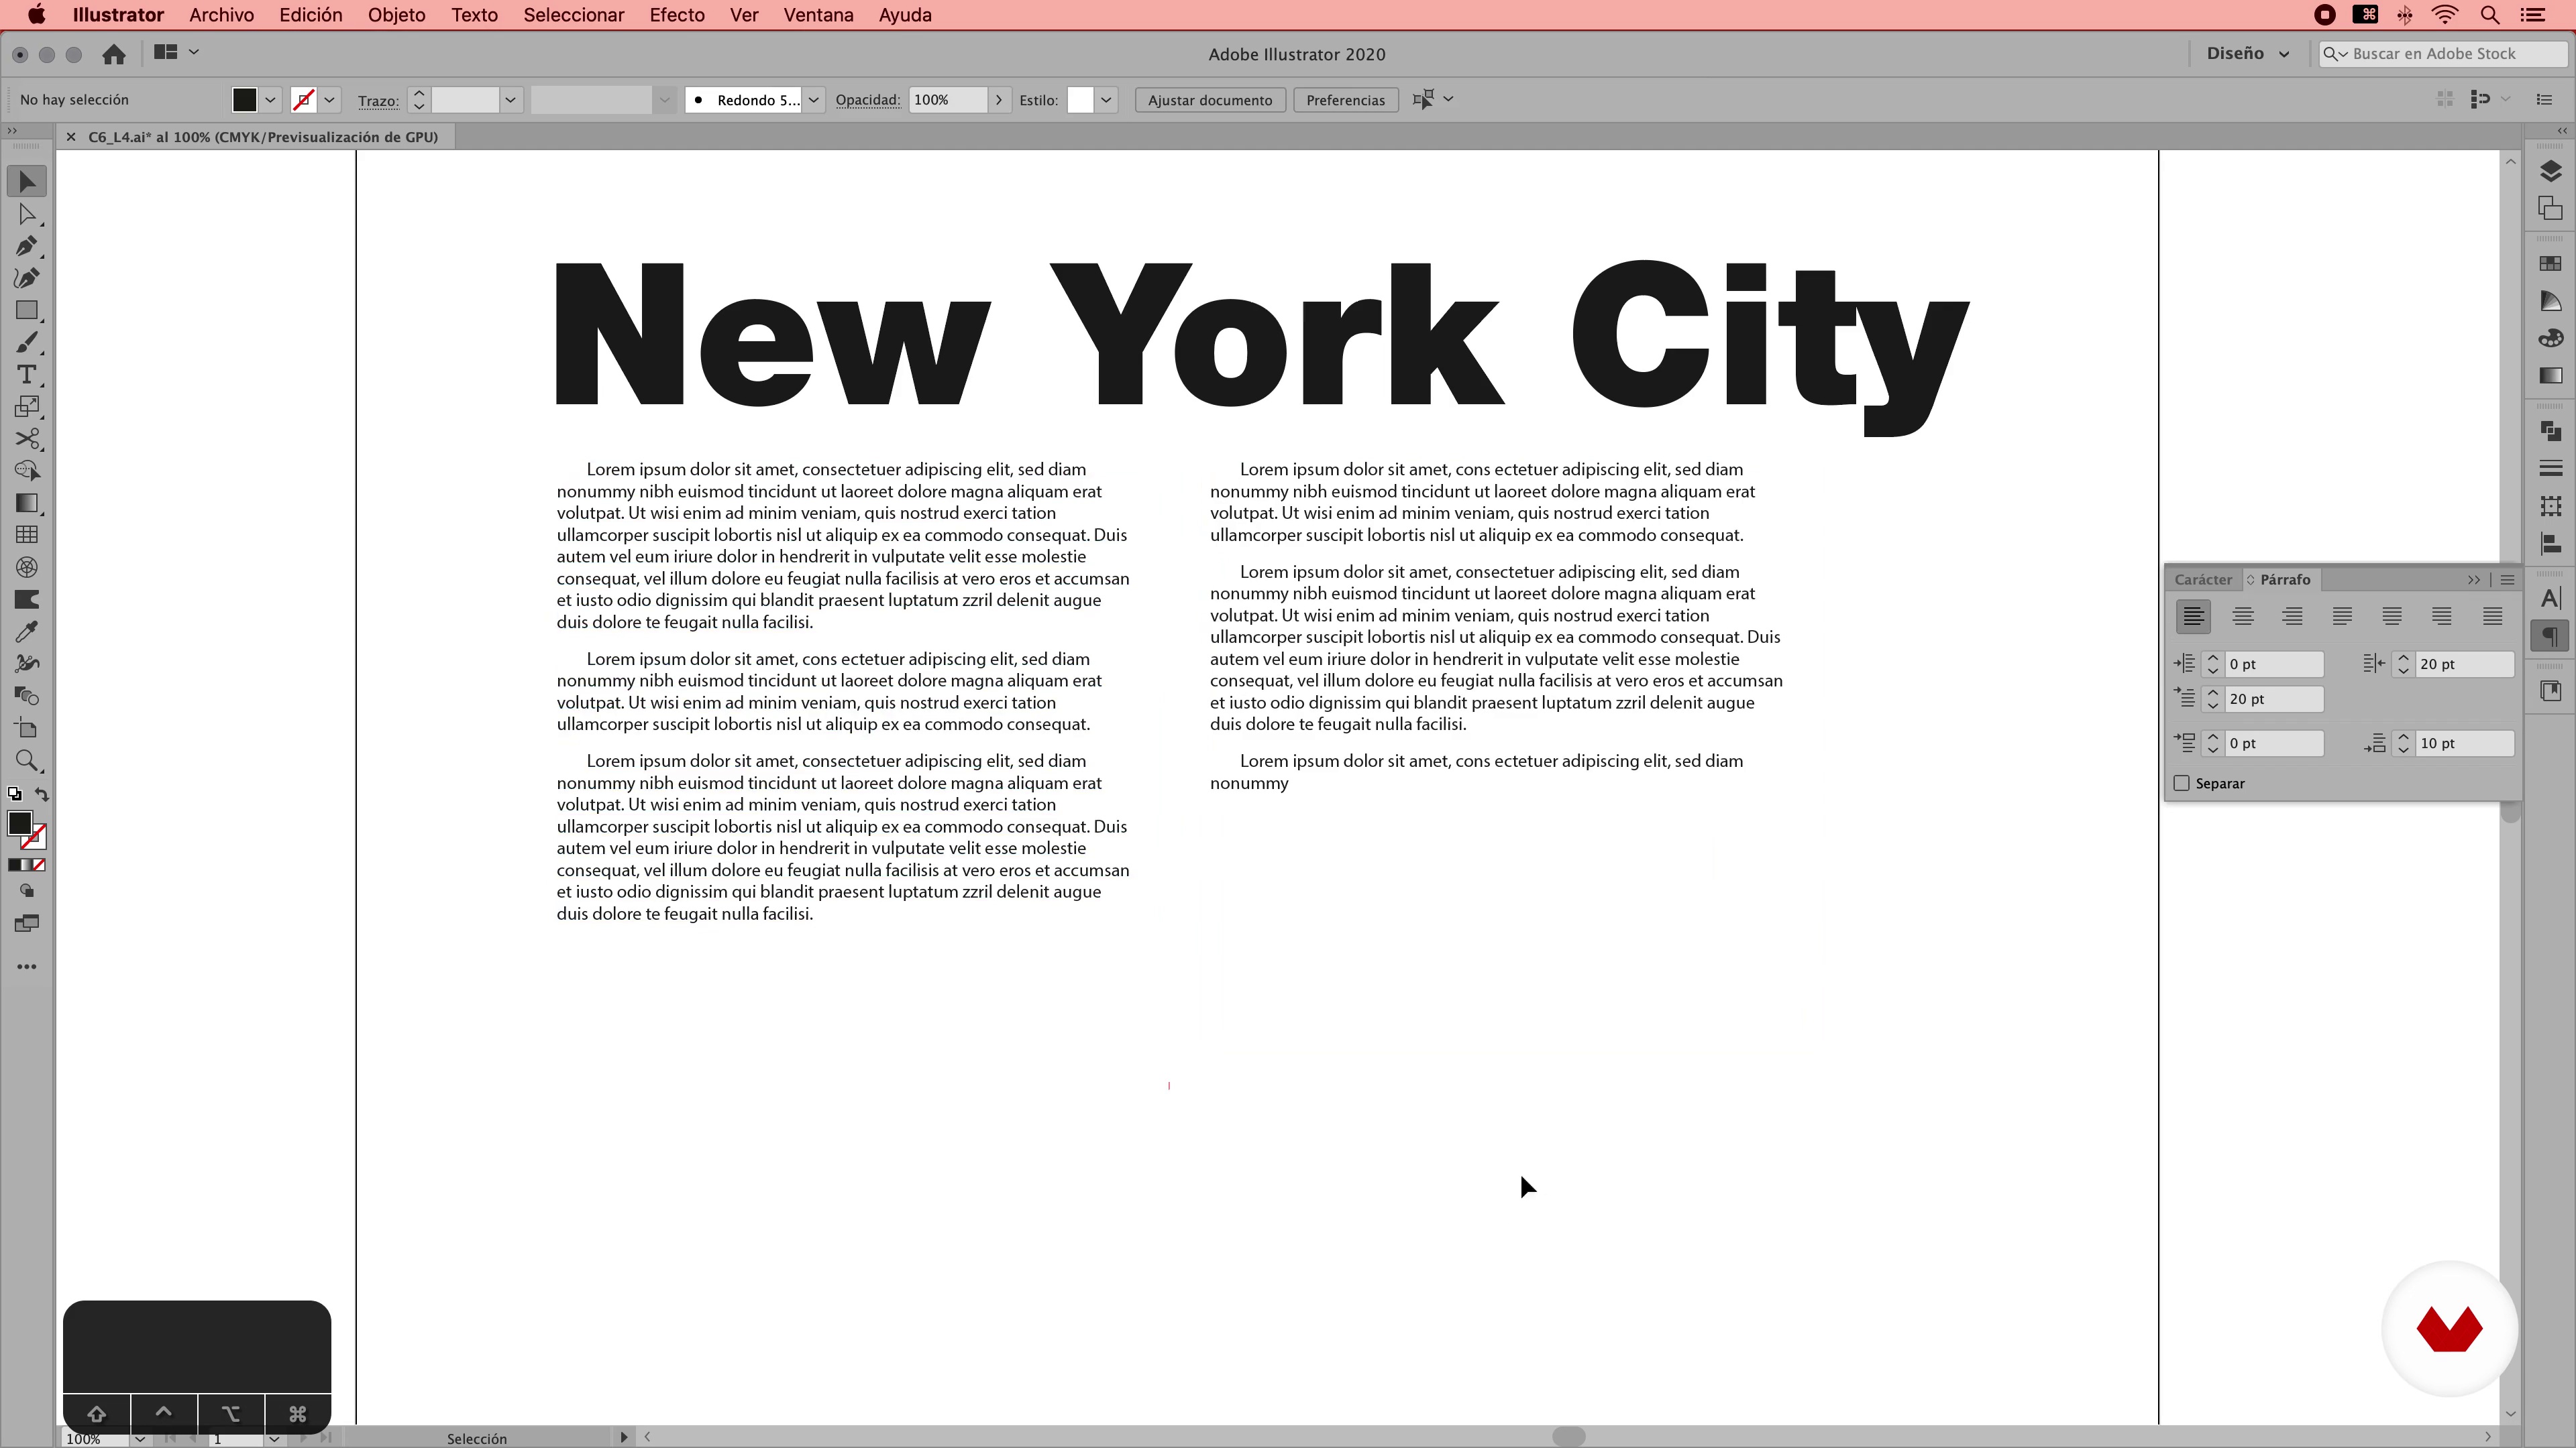2576x1448 pixels.
Task: Select the Type tool
Action: point(27,375)
